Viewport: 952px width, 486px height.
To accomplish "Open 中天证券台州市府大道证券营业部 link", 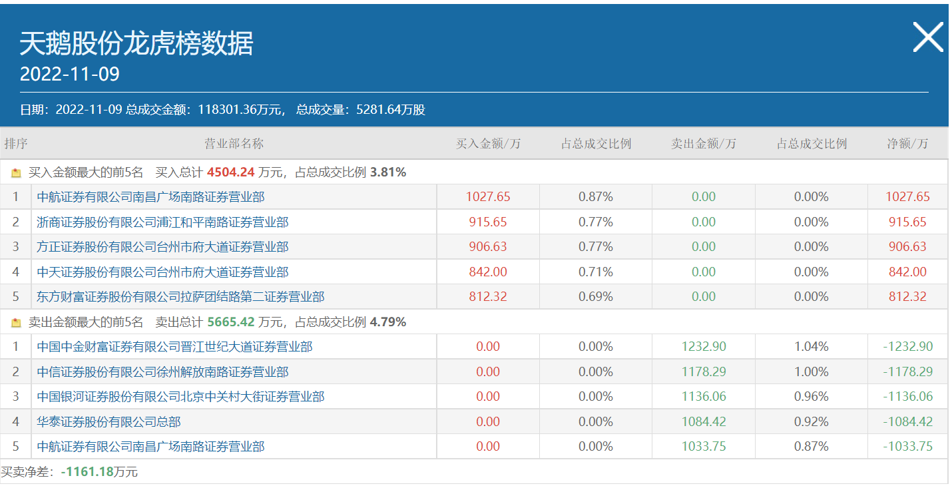I will point(162,272).
